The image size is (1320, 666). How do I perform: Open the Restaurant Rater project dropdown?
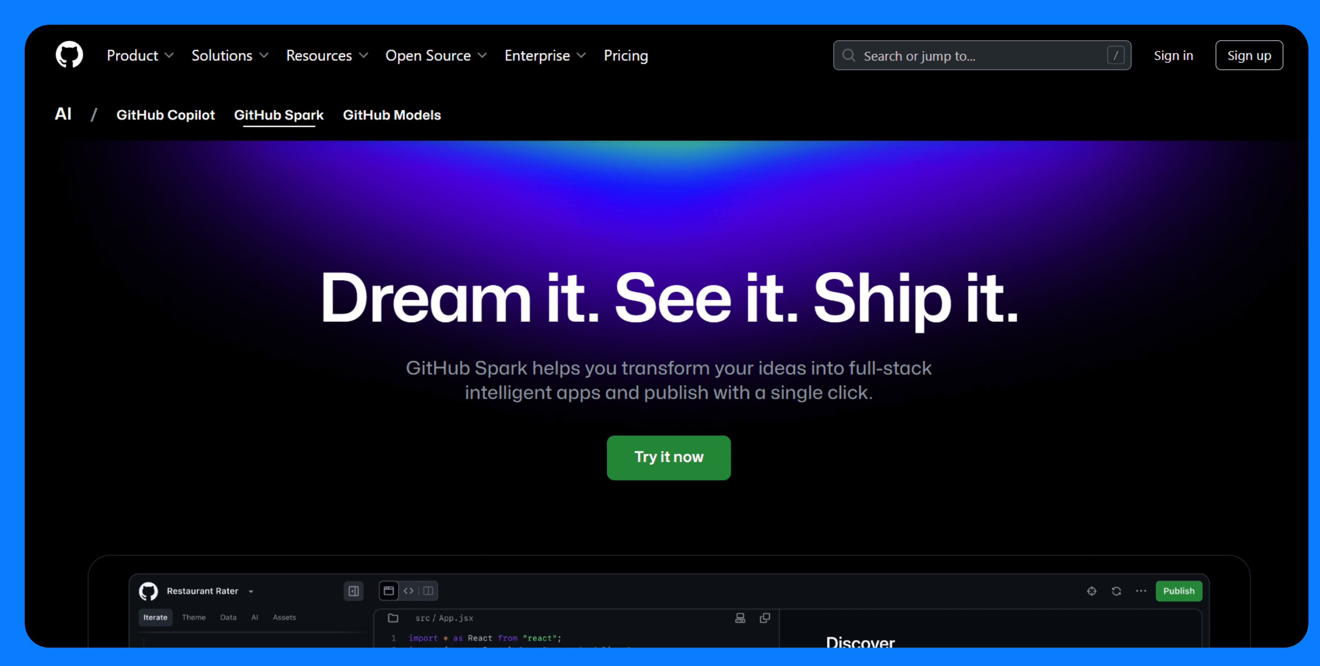(251, 591)
